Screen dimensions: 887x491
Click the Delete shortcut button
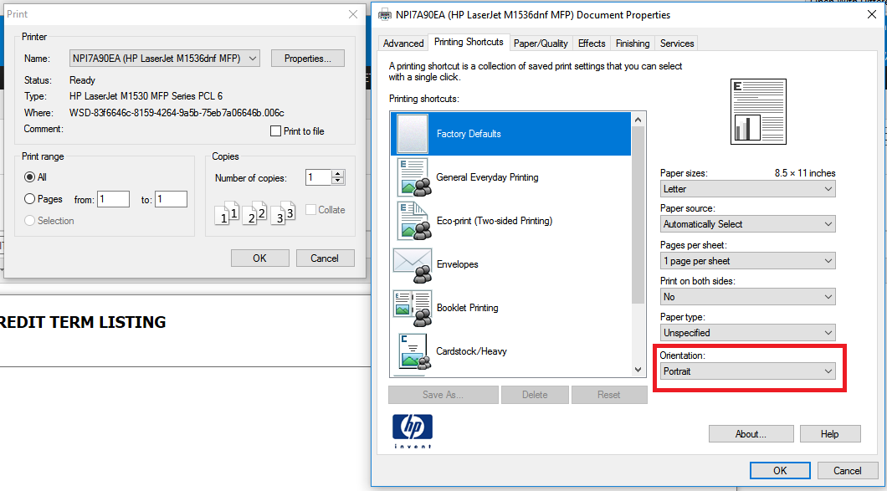click(535, 395)
